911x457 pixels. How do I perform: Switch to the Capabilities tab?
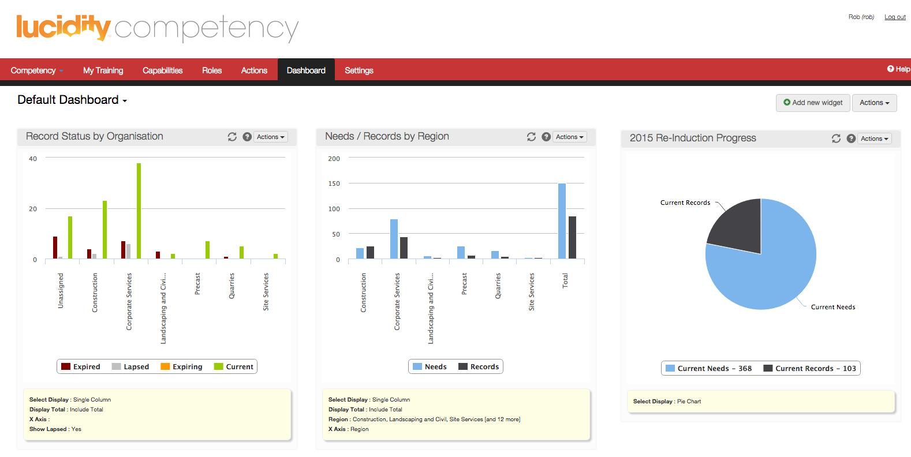tap(162, 70)
